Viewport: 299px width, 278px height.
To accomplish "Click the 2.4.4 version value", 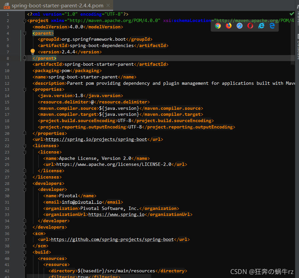I will click(68, 52).
